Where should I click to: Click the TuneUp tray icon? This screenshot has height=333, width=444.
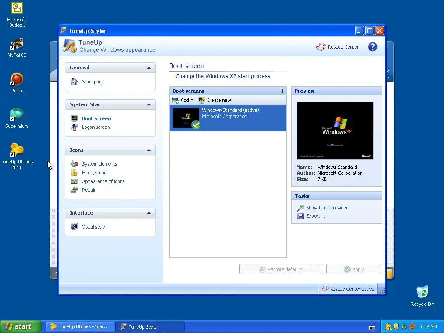388,327
